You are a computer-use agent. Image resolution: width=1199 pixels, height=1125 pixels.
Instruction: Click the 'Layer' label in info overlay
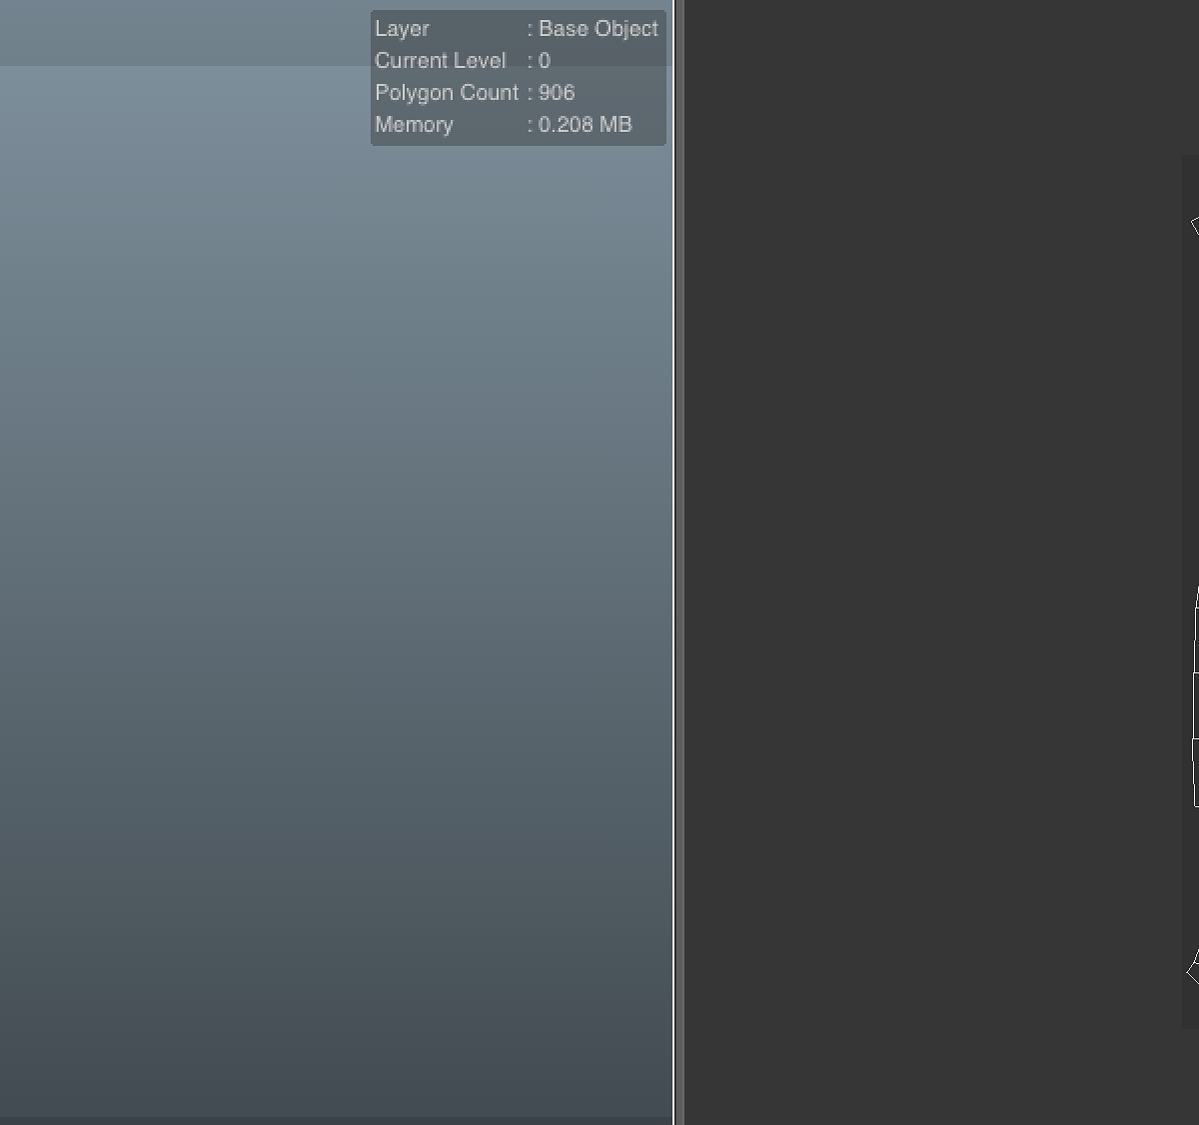[402, 29]
